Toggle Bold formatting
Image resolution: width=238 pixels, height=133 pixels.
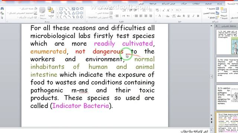pos(198,16)
